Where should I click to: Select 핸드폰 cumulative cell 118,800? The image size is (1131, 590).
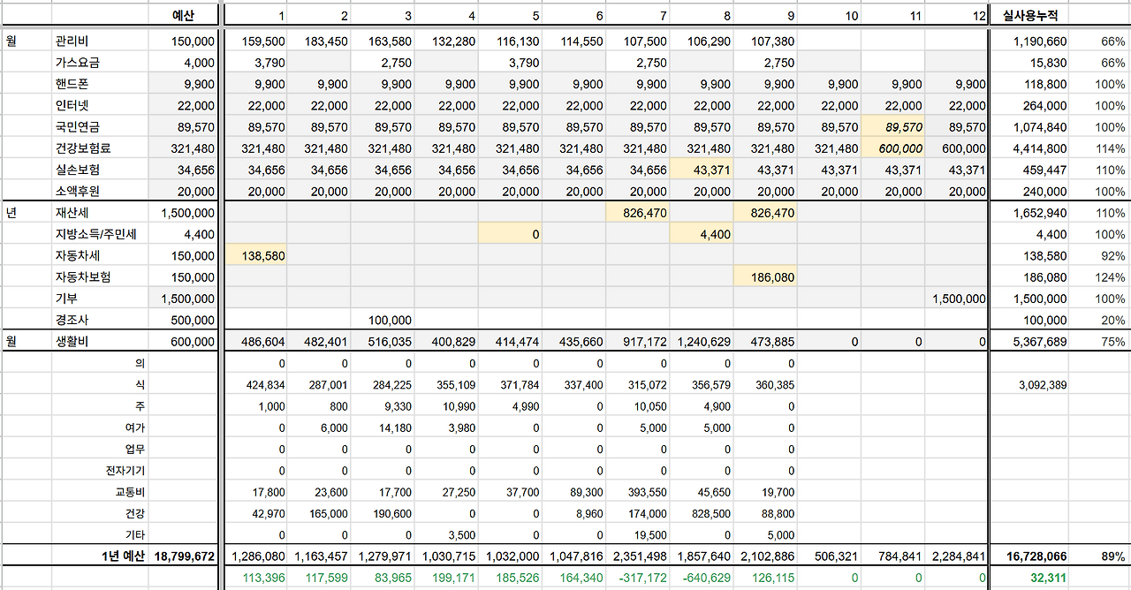(x=1044, y=84)
